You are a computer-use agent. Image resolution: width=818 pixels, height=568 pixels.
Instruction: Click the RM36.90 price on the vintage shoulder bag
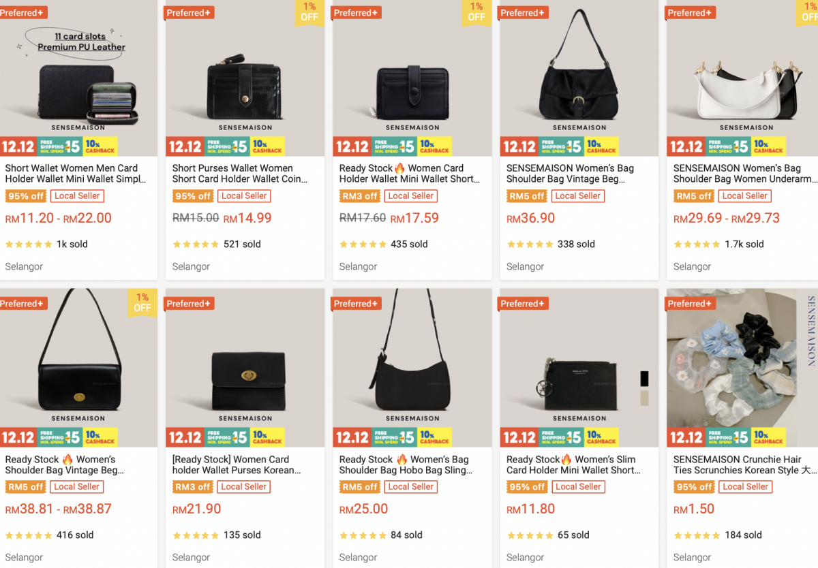(x=531, y=219)
